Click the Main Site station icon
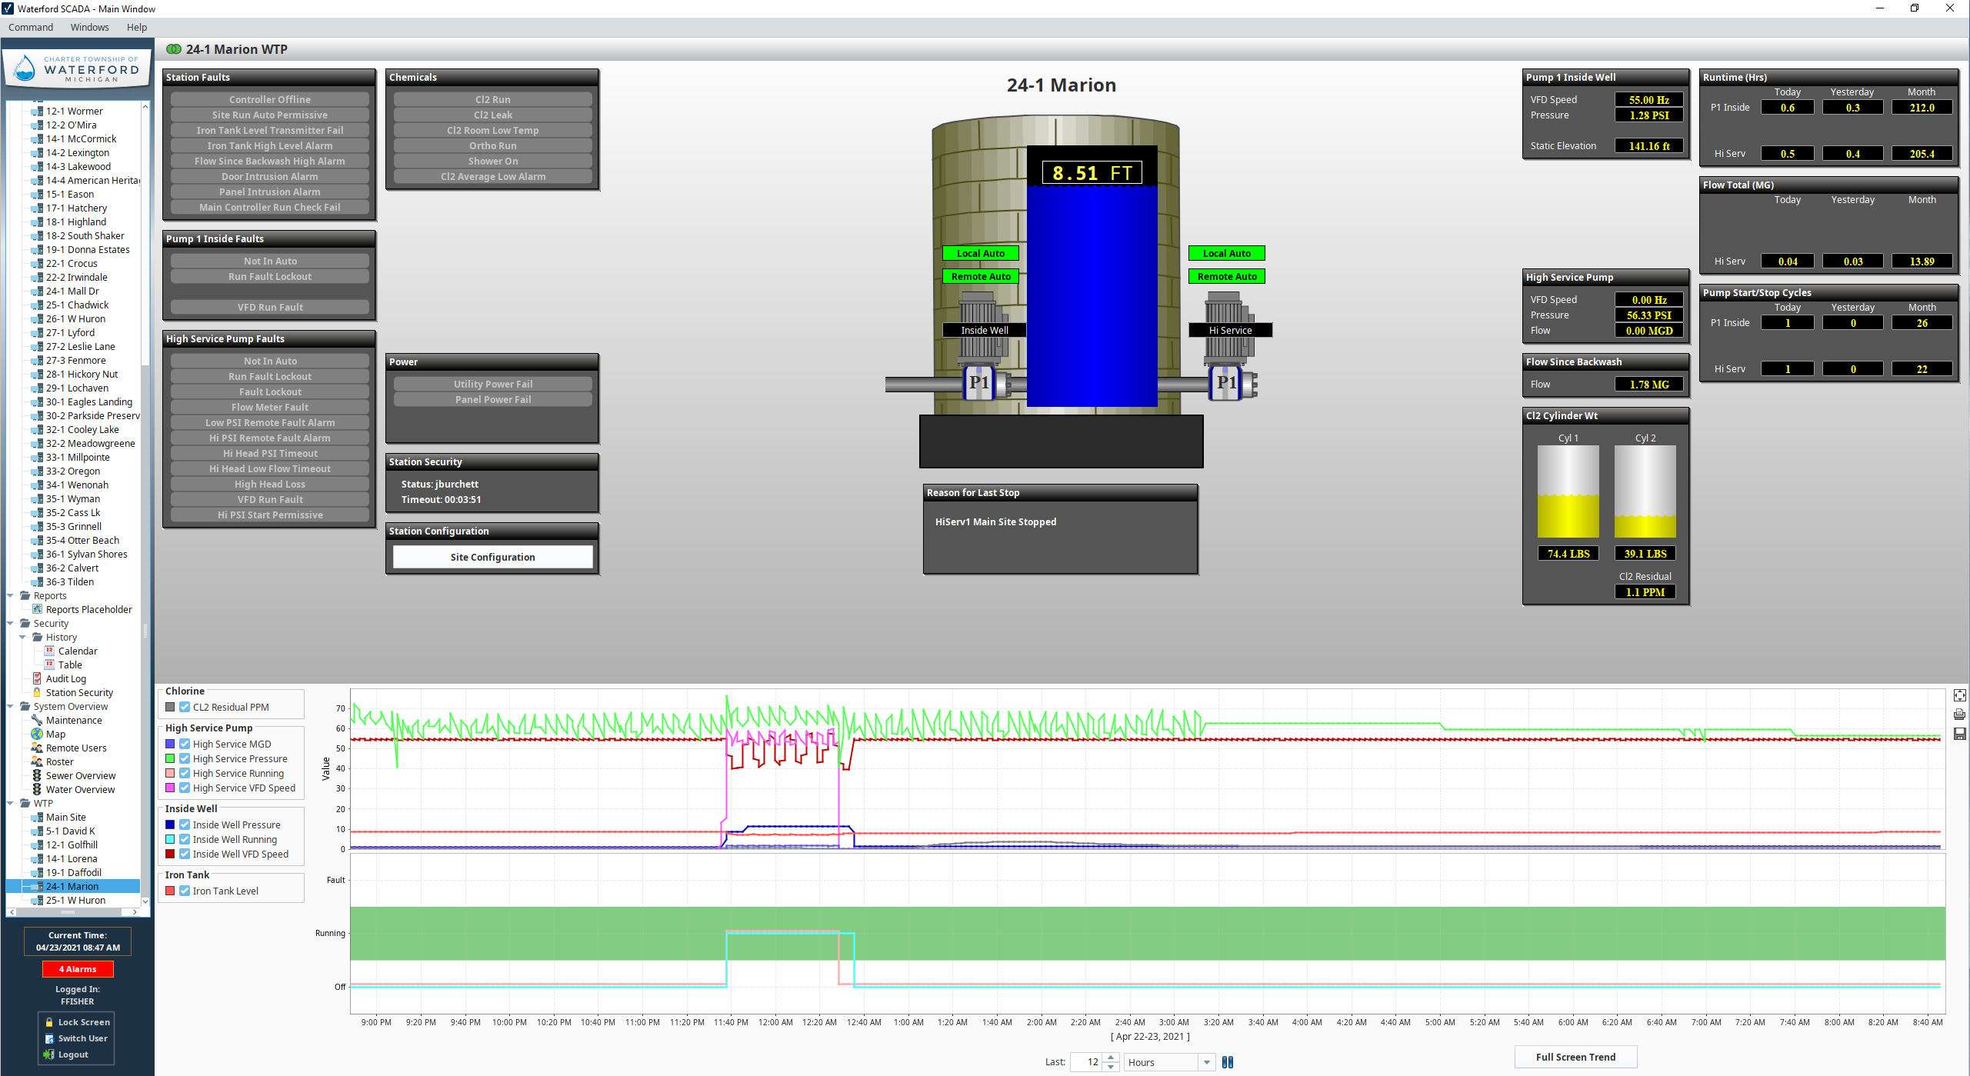 pos(36,817)
